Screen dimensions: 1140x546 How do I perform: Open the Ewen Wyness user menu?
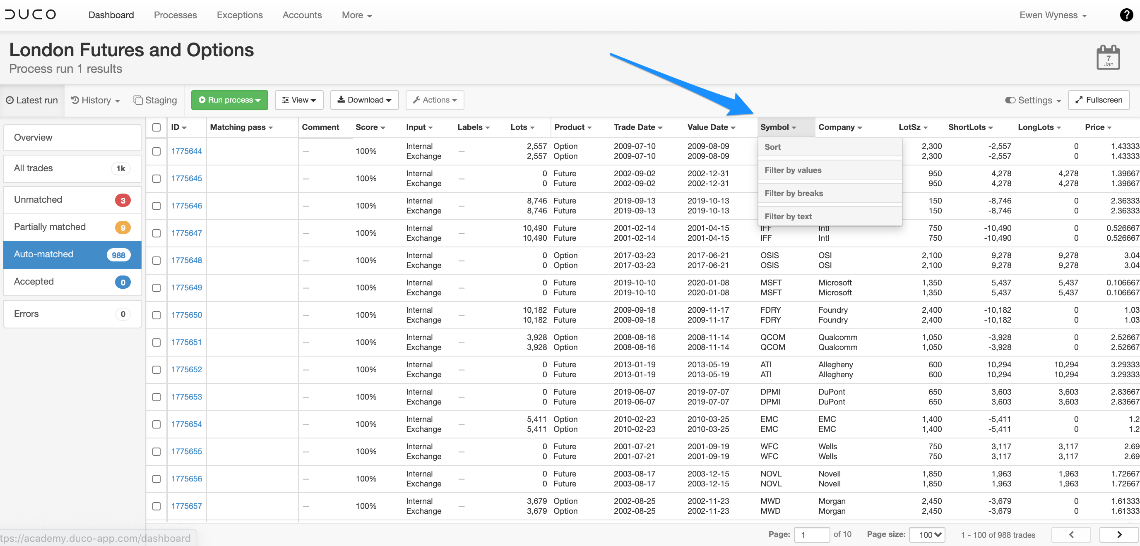click(x=1053, y=15)
